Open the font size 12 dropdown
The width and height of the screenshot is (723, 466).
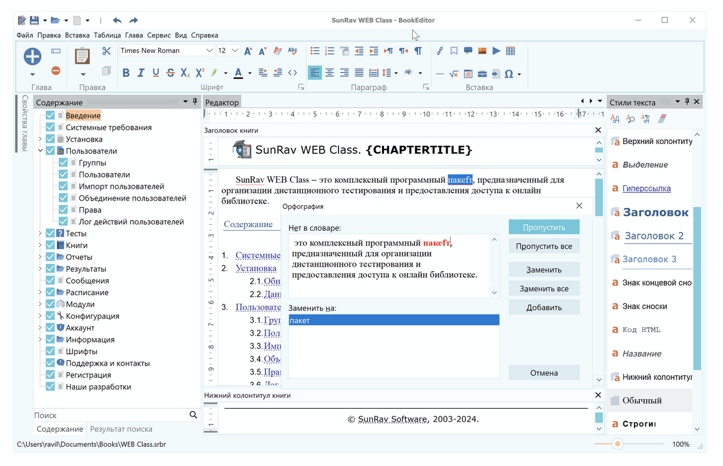click(235, 51)
